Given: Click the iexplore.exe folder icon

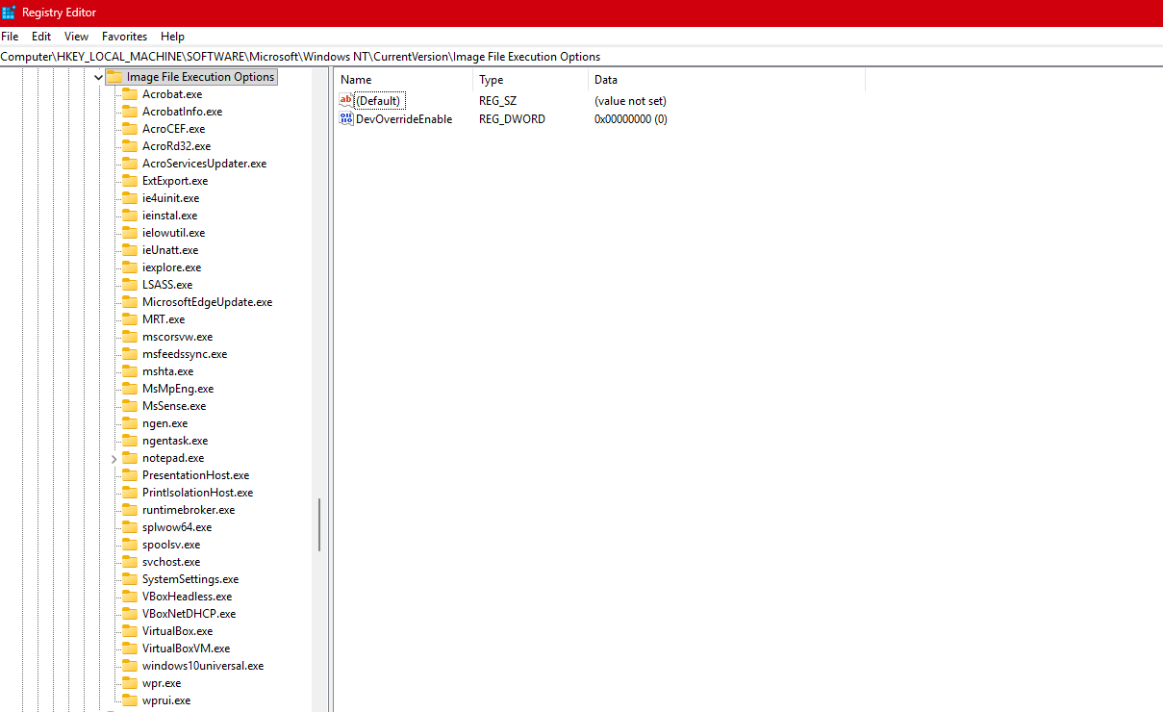Looking at the screenshot, I should click(130, 267).
